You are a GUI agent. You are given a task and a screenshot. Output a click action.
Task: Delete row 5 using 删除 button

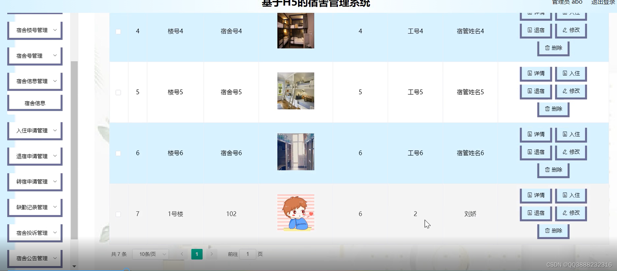coord(553,109)
